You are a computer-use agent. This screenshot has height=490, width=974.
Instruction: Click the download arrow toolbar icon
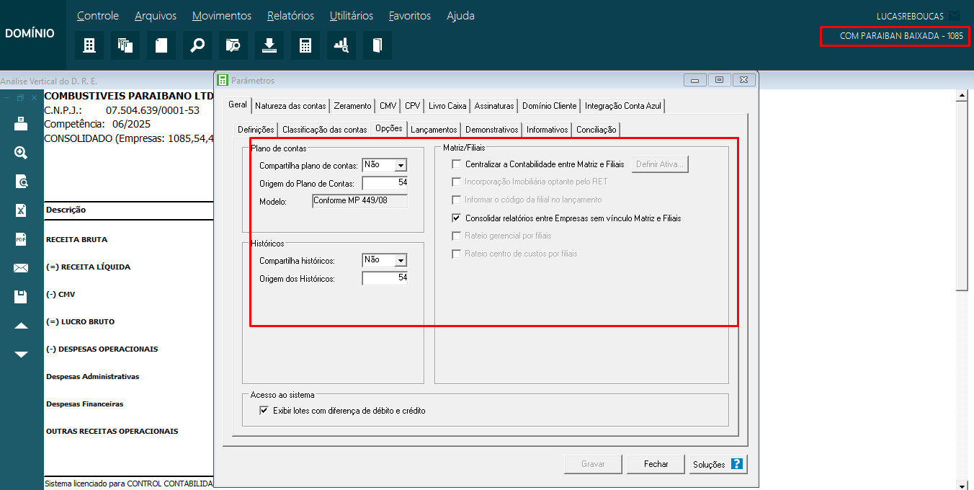tap(269, 45)
